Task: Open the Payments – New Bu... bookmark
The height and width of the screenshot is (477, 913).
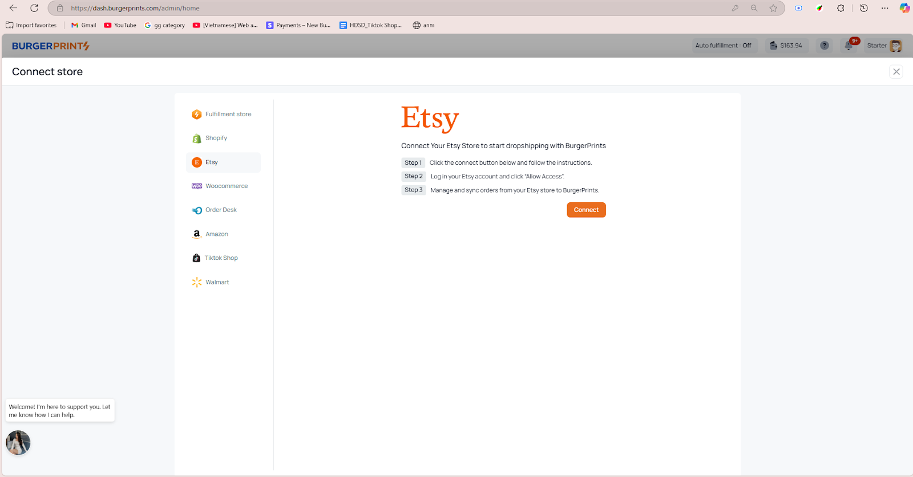Action: (x=298, y=25)
